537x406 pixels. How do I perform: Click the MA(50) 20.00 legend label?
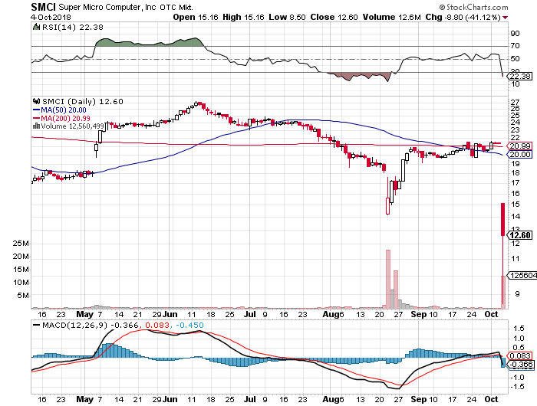(64, 110)
